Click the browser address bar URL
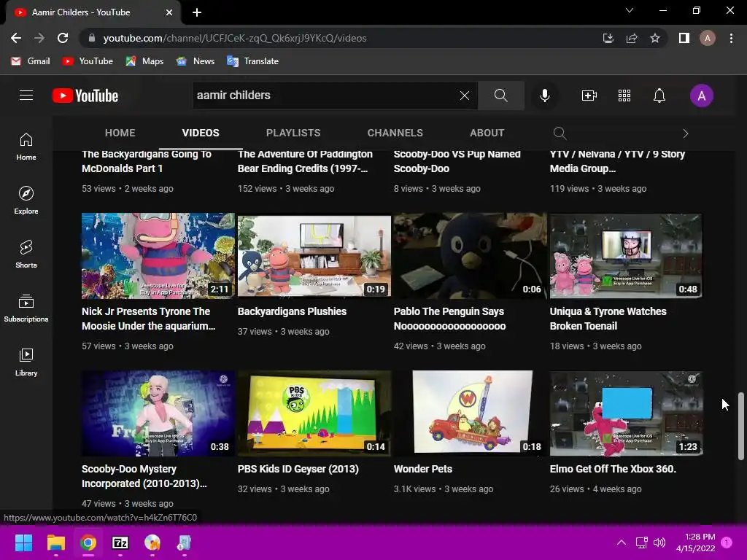 [235, 38]
